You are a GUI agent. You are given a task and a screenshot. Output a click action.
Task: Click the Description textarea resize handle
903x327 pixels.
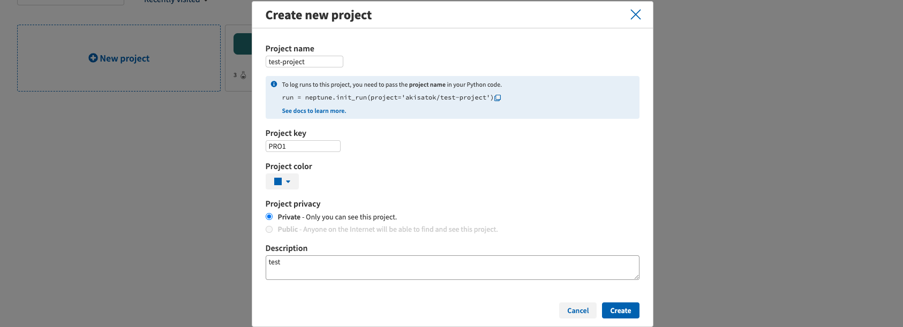(x=636, y=277)
